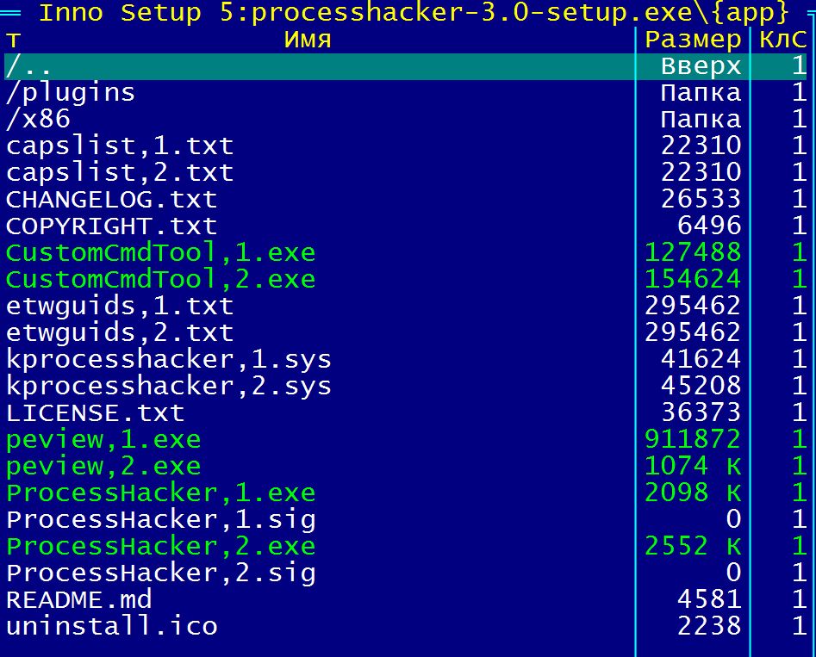Click the КлС column header
Viewport: 816px width, 657px height.
783,40
